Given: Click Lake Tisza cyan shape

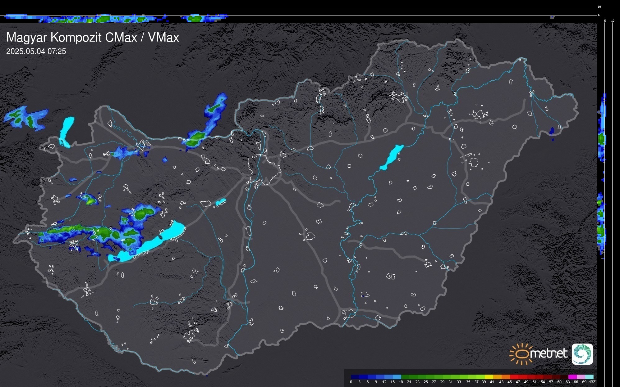Looking at the screenshot, I should coord(392,157).
